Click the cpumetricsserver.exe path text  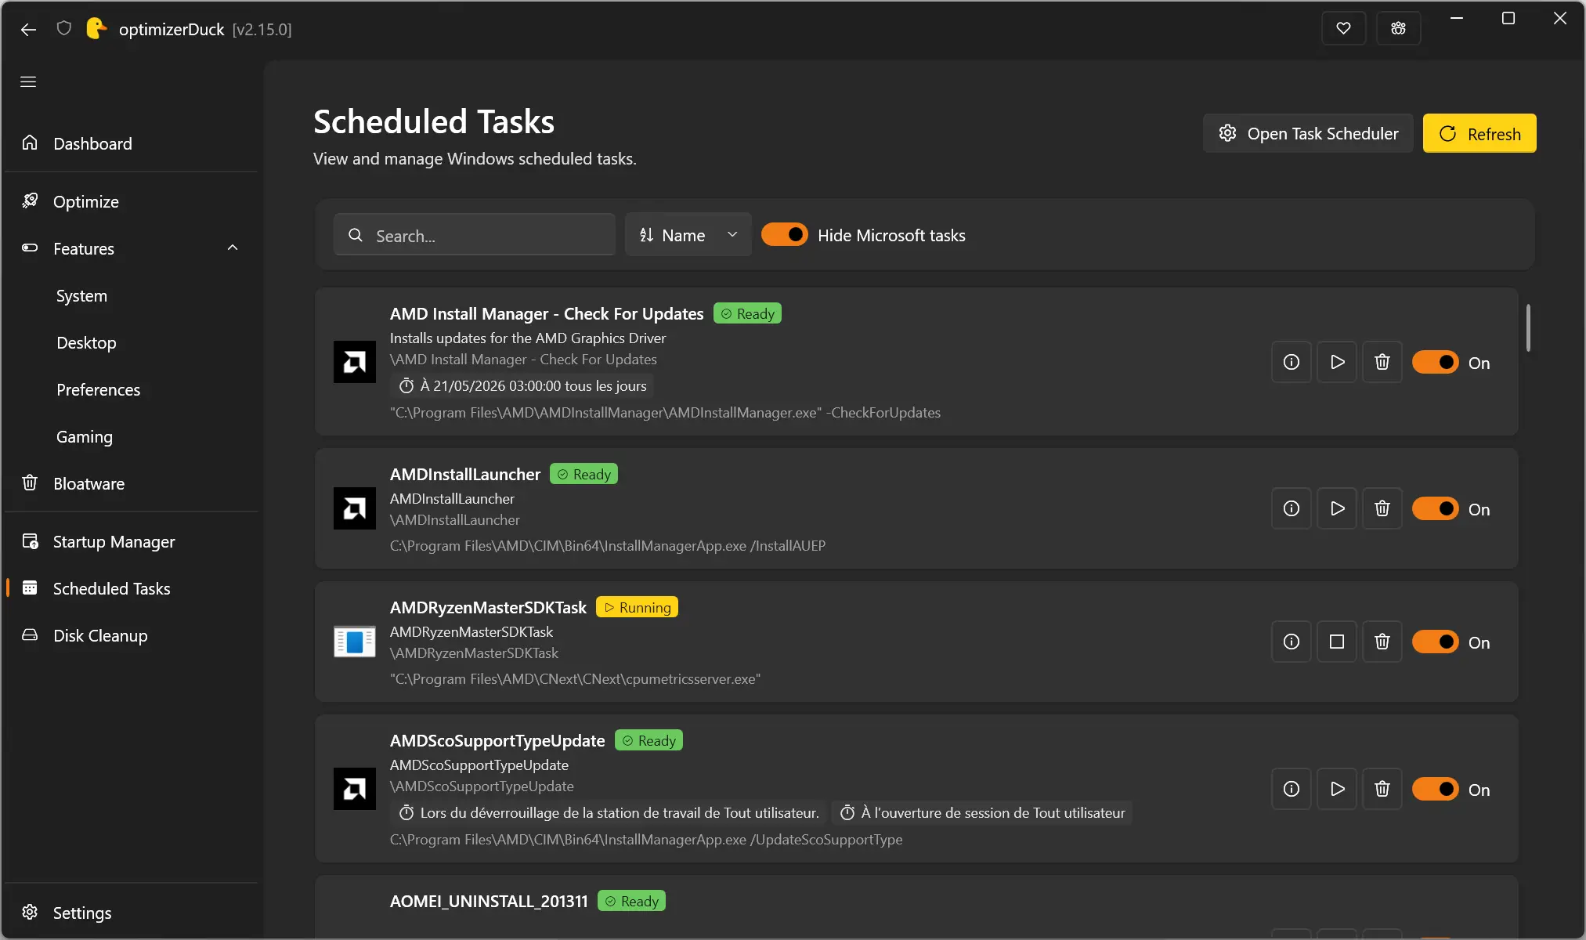pyautogui.click(x=576, y=678)
